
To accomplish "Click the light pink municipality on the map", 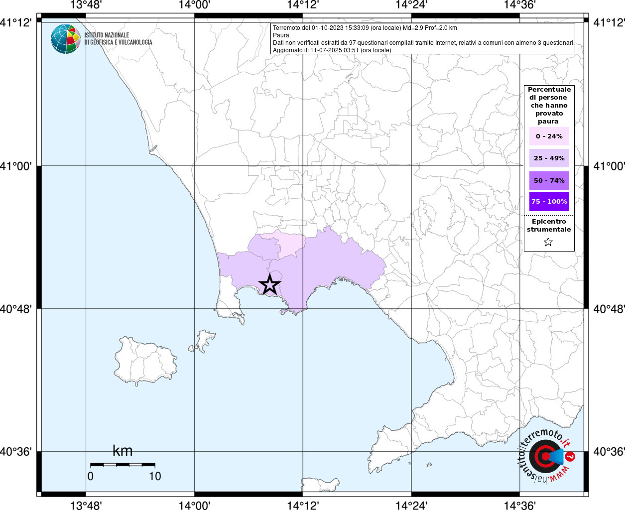I will (291, 244).
